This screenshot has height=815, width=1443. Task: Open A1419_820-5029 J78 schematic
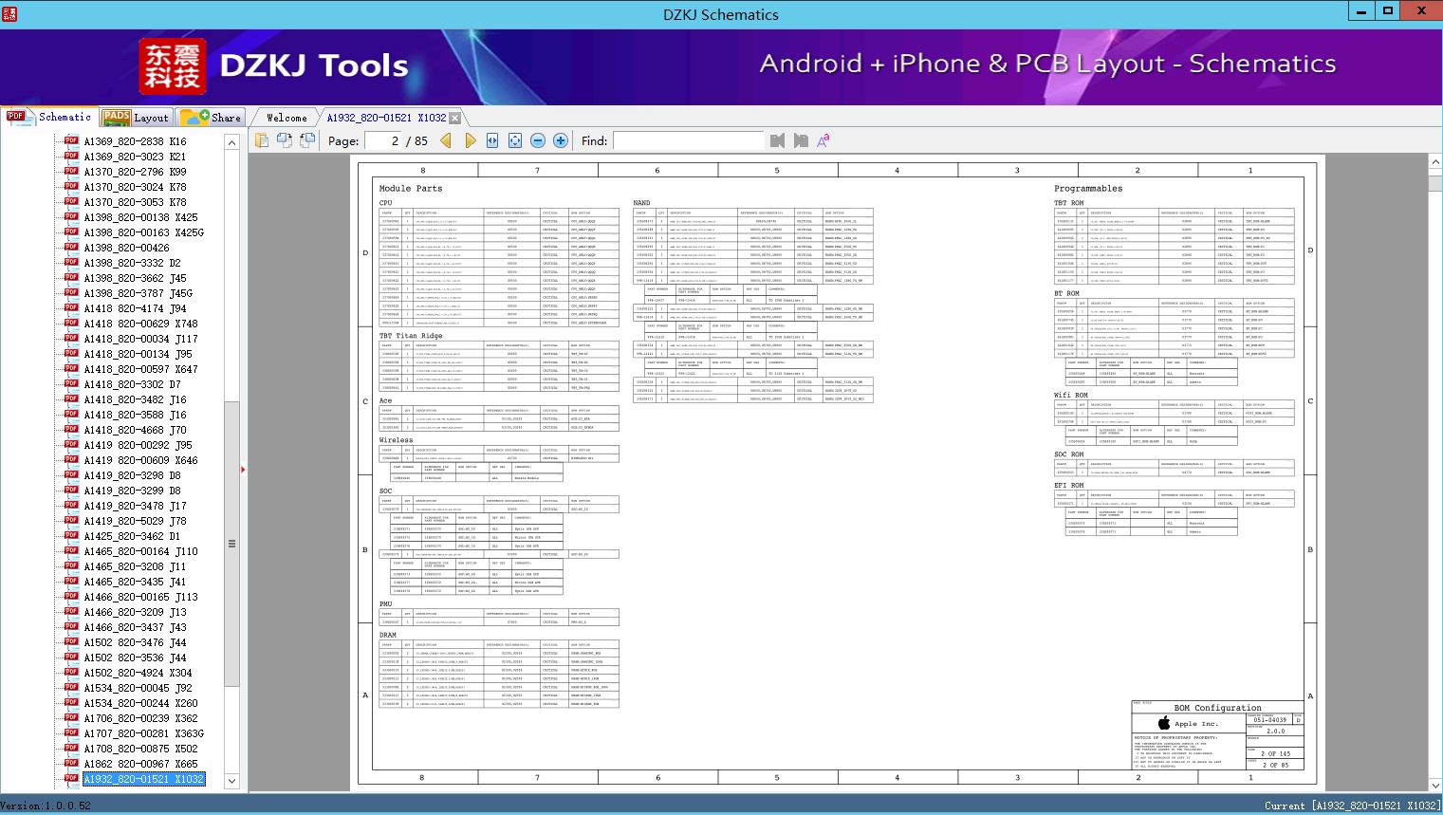[x=135, y=521]
